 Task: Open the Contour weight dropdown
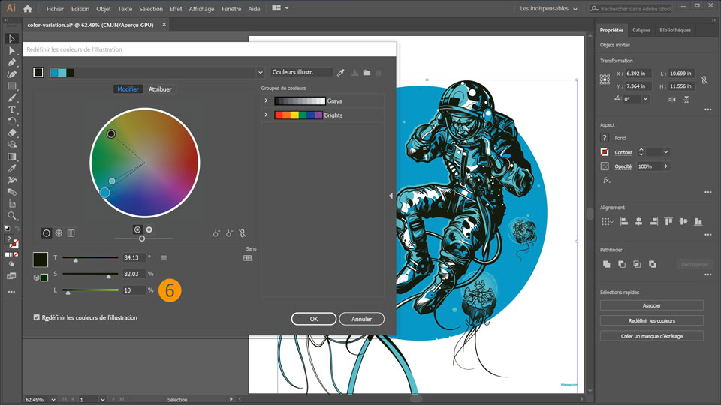[666, 152]
